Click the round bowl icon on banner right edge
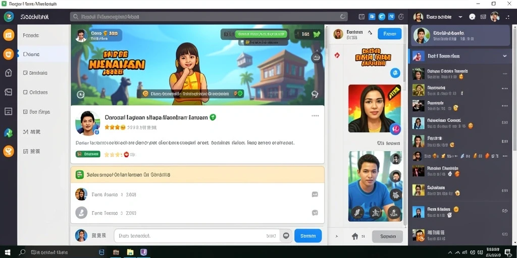 point(316,57)
